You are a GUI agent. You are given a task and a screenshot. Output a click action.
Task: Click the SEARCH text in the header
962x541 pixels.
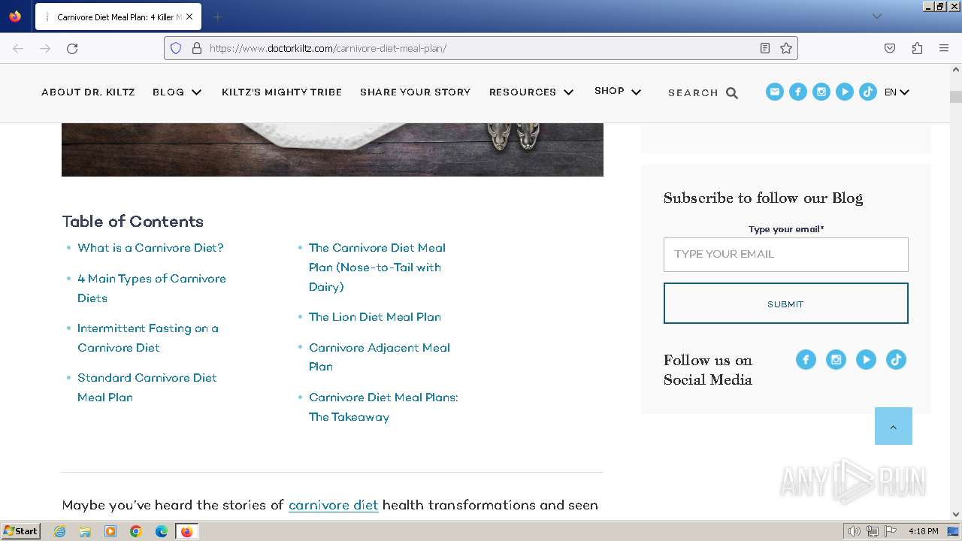(693, 93)
